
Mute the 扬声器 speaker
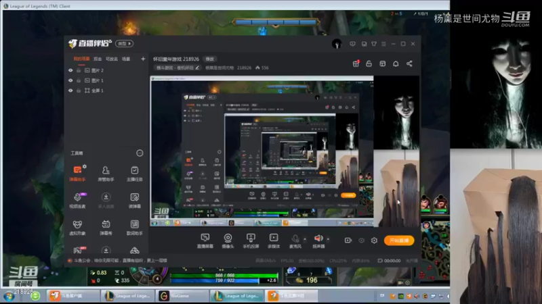pos(318,240)
